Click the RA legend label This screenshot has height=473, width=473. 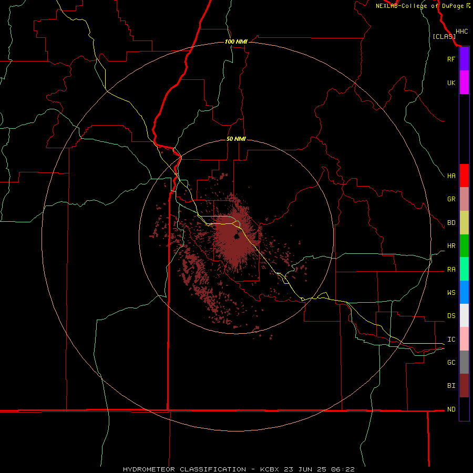point(451,270)
